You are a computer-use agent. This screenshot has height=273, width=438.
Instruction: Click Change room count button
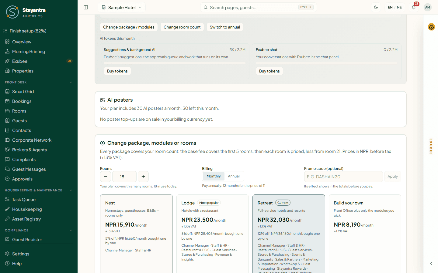[x=182, y=27]
